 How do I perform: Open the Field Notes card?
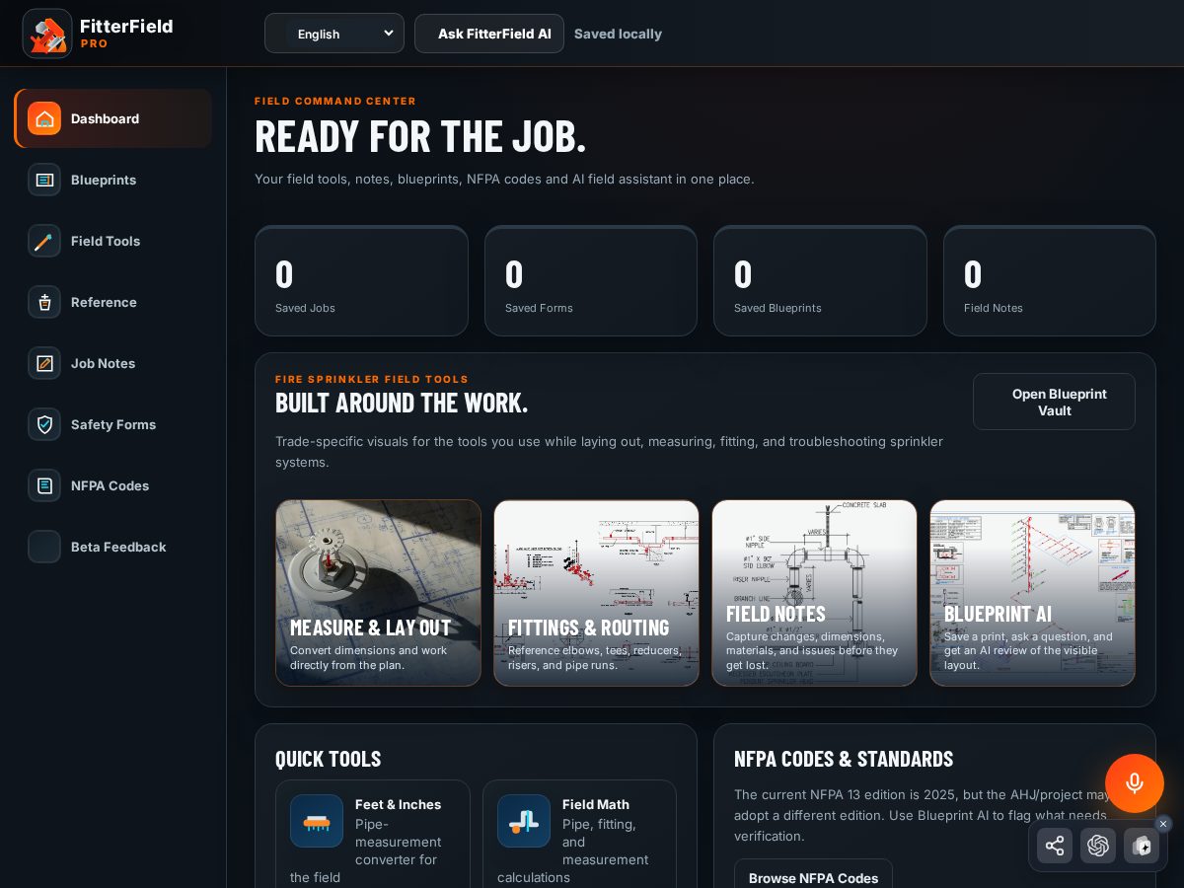pos(814,593)
